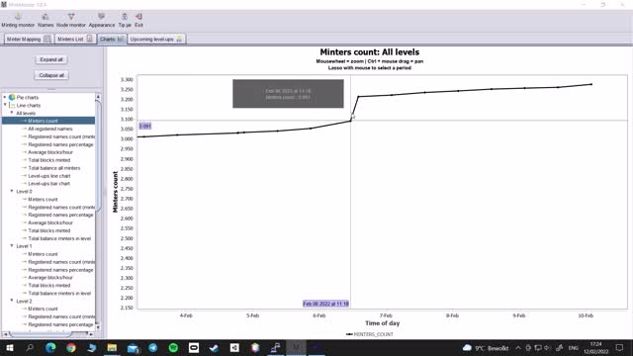Collapse the Level 1 tree group
This screenshot has height=356, width=633.
coord(12,246)
